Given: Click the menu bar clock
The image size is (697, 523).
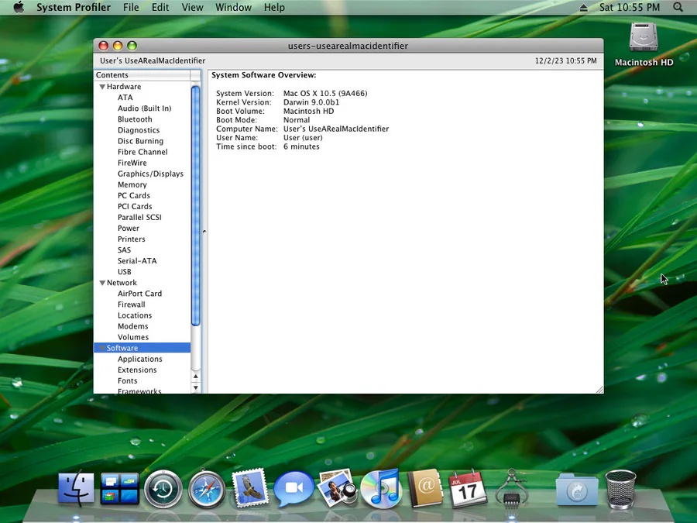Looking at the screenshot, I should 629,7.
